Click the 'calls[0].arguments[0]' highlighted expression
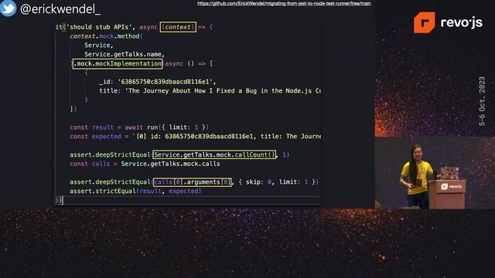The image size is (495, 278). (192, 182)
